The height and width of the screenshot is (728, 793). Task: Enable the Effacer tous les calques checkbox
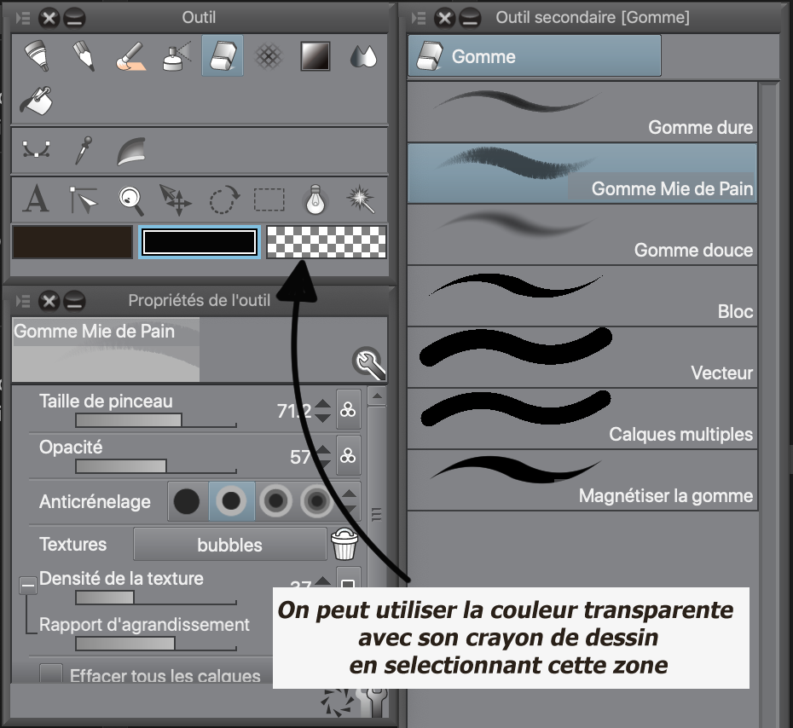[52, 676]
